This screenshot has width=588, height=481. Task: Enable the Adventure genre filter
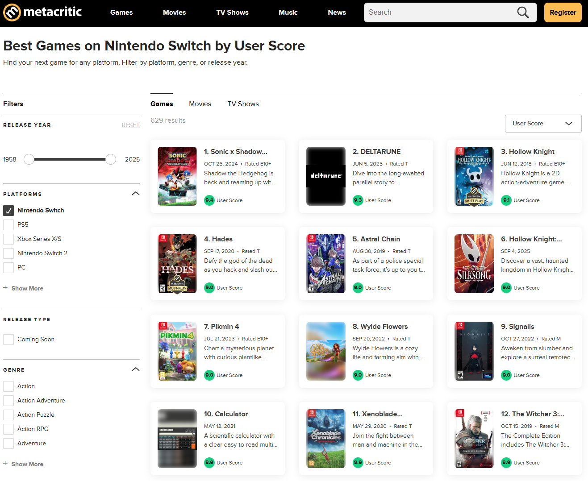pos(8,444)
